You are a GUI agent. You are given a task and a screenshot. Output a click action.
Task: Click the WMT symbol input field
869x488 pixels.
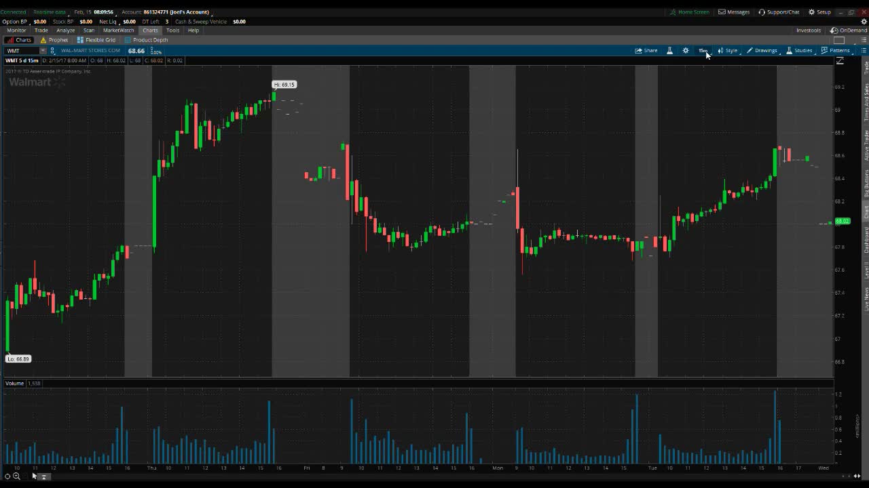pyautogui.click(x=22, y=51)
